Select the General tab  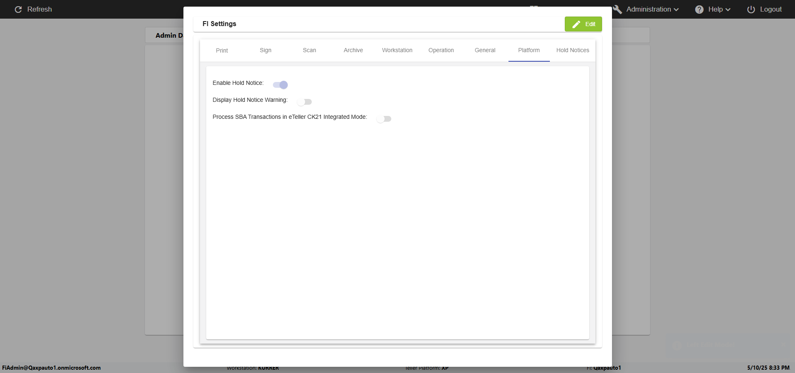point(485,51)
